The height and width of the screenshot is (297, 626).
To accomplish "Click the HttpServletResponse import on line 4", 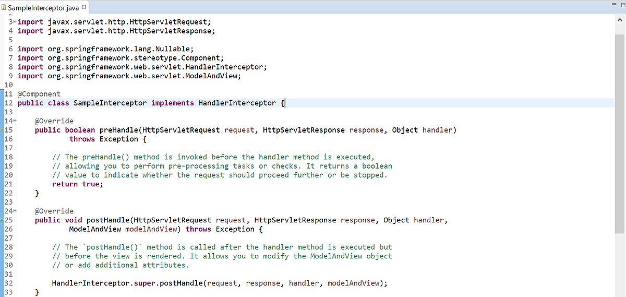I will pyautogui.click(x=116, y=31).
